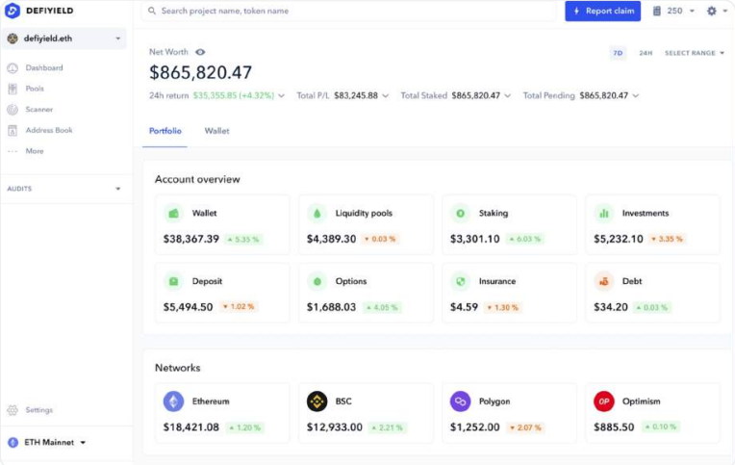This screenshot has width=735, height=465.
Task: Toggle net worth visibility eye icon
Action: (200, 52)
